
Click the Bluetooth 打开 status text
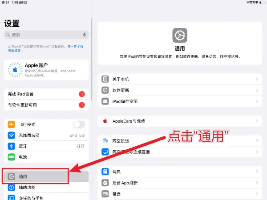81,146
